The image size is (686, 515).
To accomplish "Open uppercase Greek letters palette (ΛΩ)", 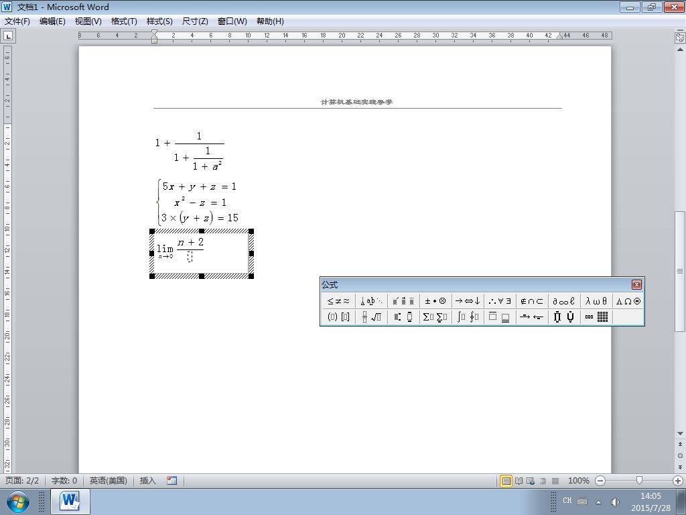I will click(x=628, y=301).
